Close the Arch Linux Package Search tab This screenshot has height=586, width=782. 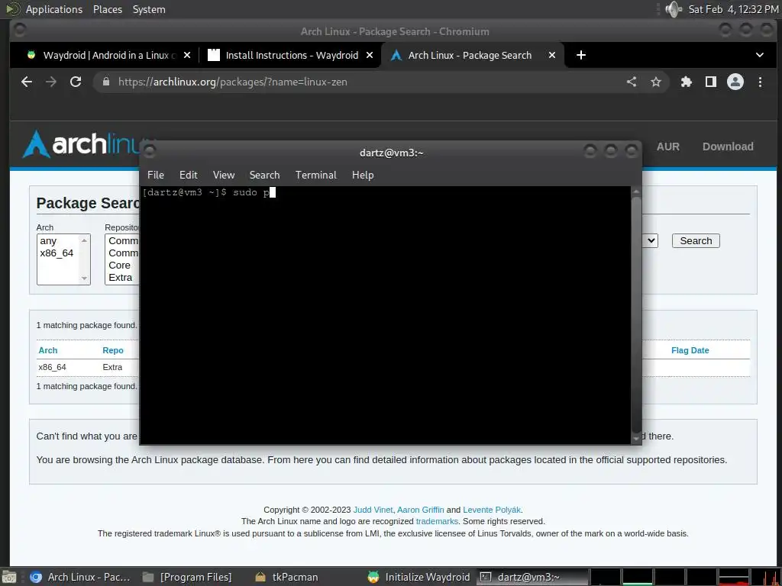(552, 55)
